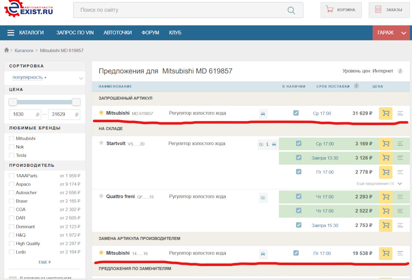Open options menu for 19 538 ₽ offer
412x280 pixels.
400,253
